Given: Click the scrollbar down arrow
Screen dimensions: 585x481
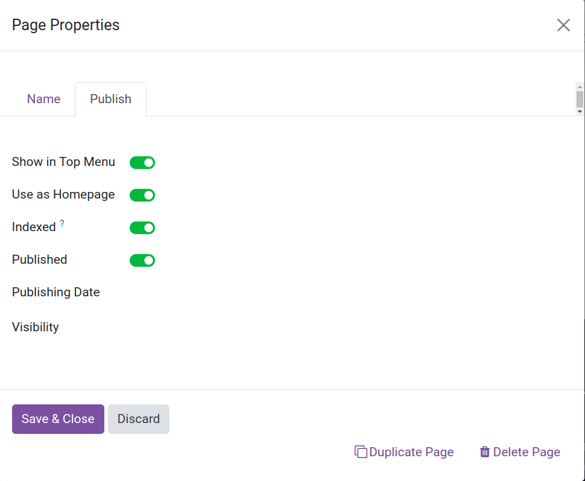Looking at the screenshot, I should 580,112.
